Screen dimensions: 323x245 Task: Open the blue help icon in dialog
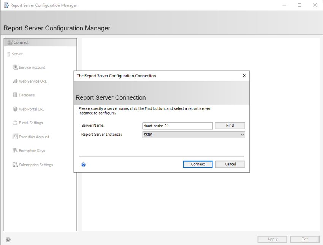[x=84, y=165]
